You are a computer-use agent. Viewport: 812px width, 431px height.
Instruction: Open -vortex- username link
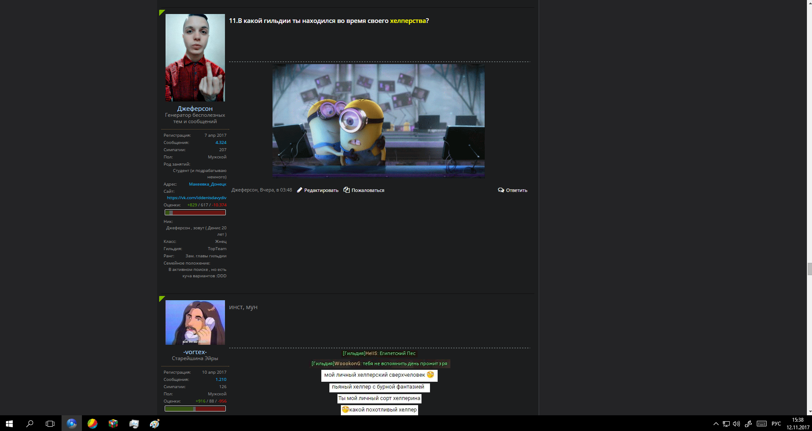coord(195,352)
